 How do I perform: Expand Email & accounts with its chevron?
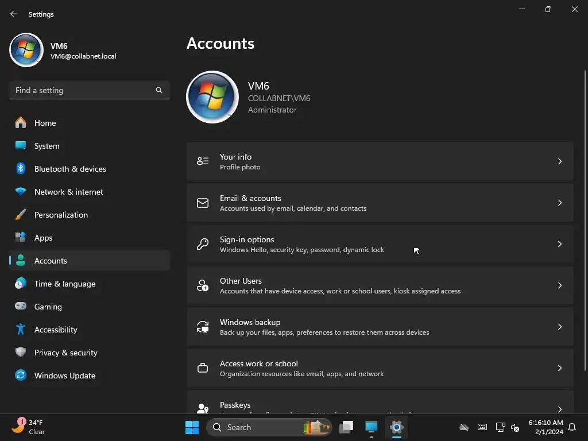click(559, 203)
